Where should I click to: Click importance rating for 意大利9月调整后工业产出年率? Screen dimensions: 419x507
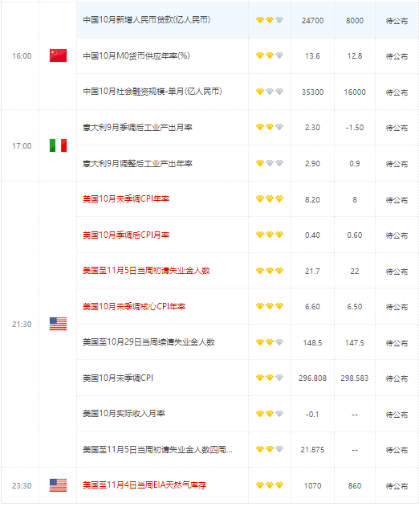click(270, 163)
